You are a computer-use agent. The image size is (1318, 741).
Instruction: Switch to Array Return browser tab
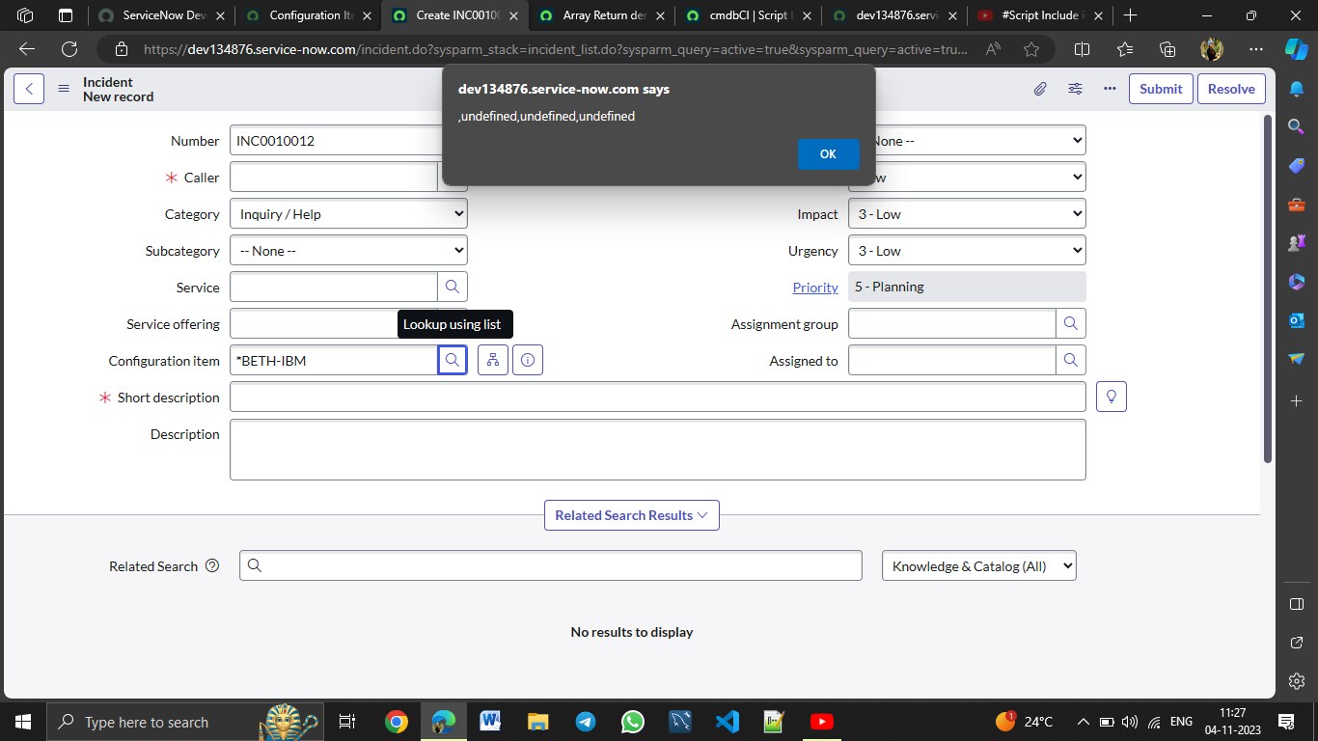pos(603,15)
